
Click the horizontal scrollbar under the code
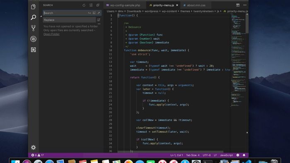click(170, 151)
